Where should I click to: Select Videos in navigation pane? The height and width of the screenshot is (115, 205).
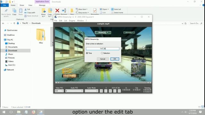tap(9, 61)
